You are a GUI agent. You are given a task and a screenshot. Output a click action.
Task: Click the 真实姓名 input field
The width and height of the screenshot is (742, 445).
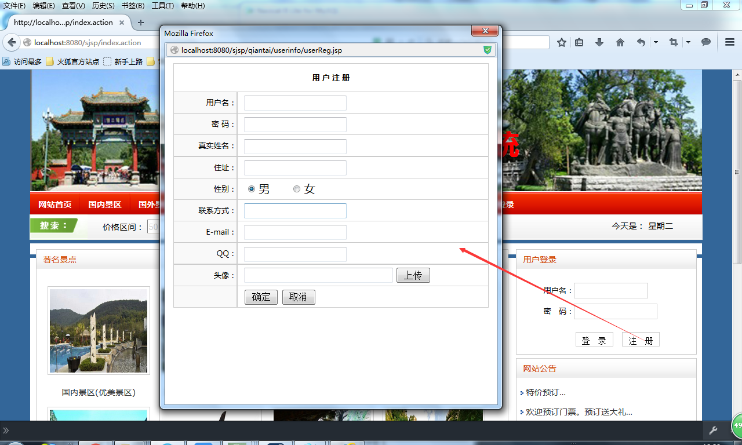tap(295, 146)
